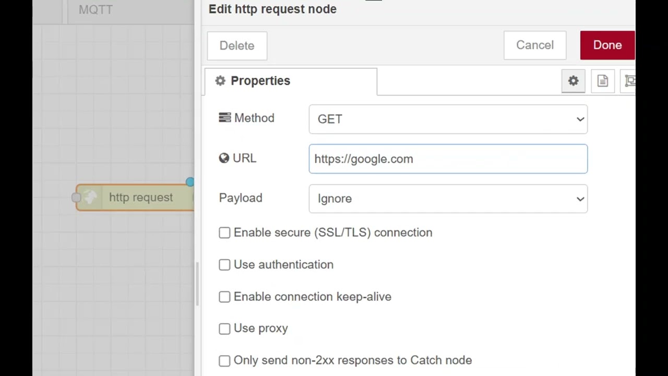Click the Method label icon
668x376 pixels.
pyautogui.click(x=224, y=118)
